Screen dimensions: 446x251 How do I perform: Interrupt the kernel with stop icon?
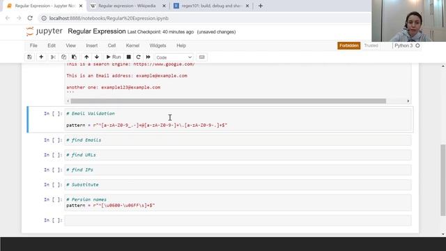pyautogui.click(x=128, y=57)
